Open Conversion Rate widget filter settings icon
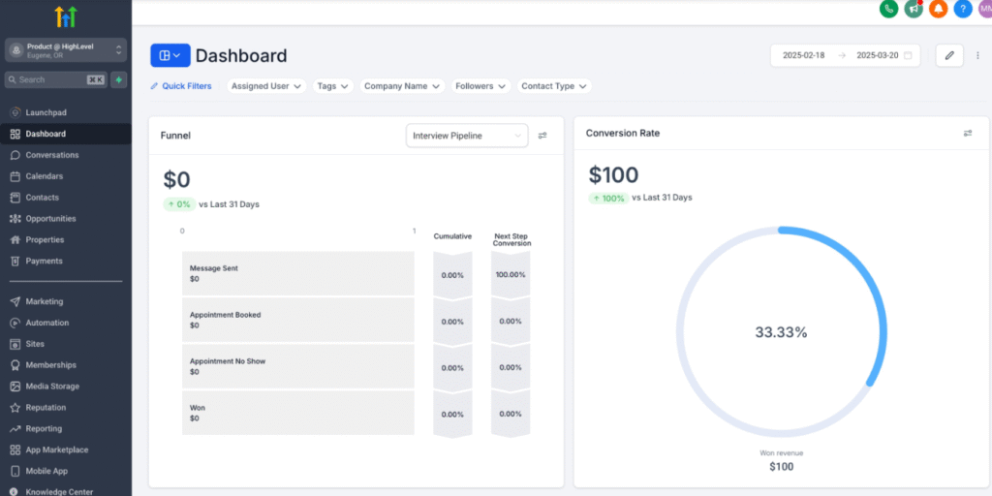 click(x=968, y=133)
